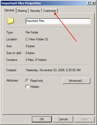
Task: Go to the Customize tab
Action: (49, 11)
